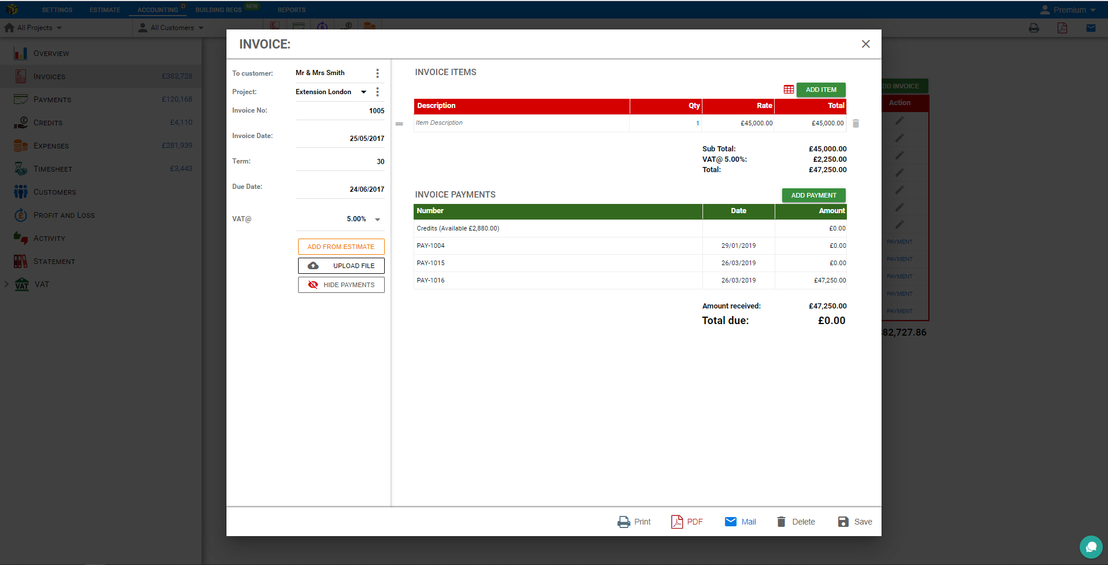1108x565 pixels.
Task: Open the VAT rate 5.00% dropdown
Action: click(x=377, y=220)
